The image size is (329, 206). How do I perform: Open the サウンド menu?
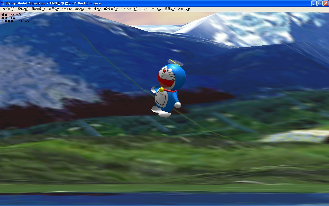[x=94, y=9]
